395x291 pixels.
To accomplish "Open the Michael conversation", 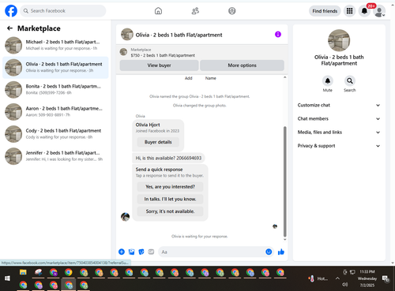I will (55, 45).
